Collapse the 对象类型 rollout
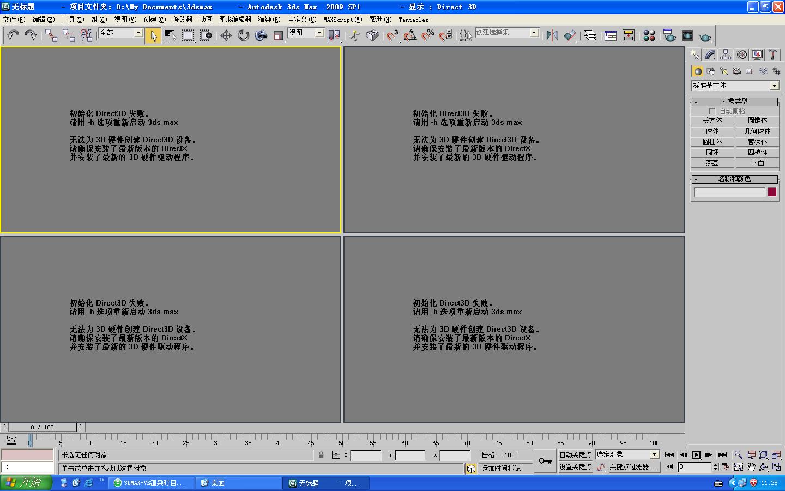This screenshot has width=785, height=491. click(734, 101)
